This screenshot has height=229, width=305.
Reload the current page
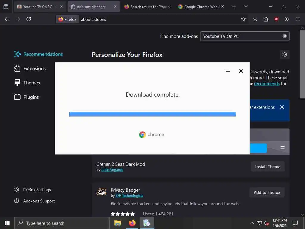click(x=29, y=19)
